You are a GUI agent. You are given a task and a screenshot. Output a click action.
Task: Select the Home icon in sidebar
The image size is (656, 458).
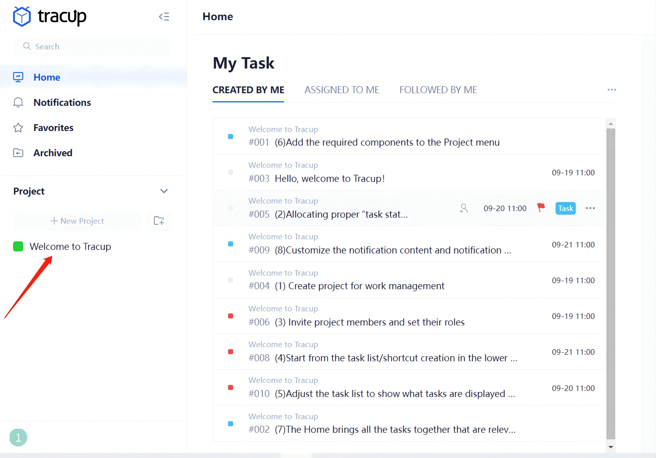(x=18, y=77)
